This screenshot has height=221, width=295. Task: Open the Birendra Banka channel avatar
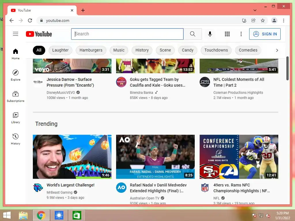pyautogui.click(x=121, y=82)
